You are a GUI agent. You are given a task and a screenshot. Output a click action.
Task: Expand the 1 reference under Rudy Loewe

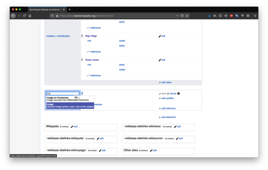(x=94, y=75)
